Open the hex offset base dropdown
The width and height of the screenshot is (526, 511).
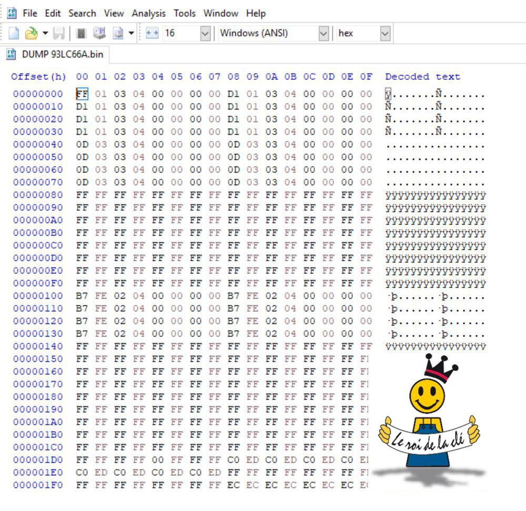385,34
